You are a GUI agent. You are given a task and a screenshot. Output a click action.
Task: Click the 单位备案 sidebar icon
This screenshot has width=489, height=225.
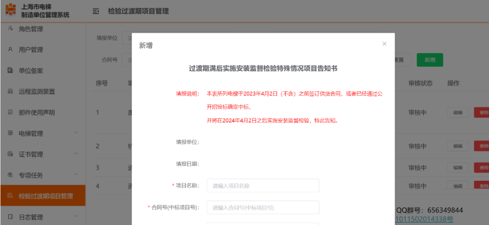point(10,70)
